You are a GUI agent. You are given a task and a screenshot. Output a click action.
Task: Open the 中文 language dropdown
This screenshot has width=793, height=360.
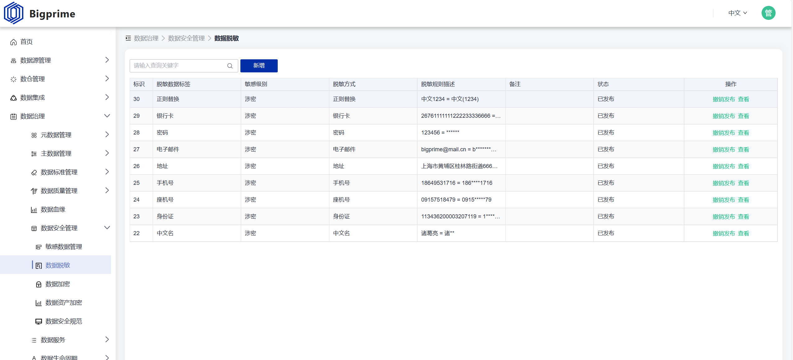point(737,13)
